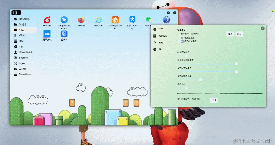The height and width of the screenshot is (145, 275).
Task: Select the Chat category
Action: coord(24,30)
